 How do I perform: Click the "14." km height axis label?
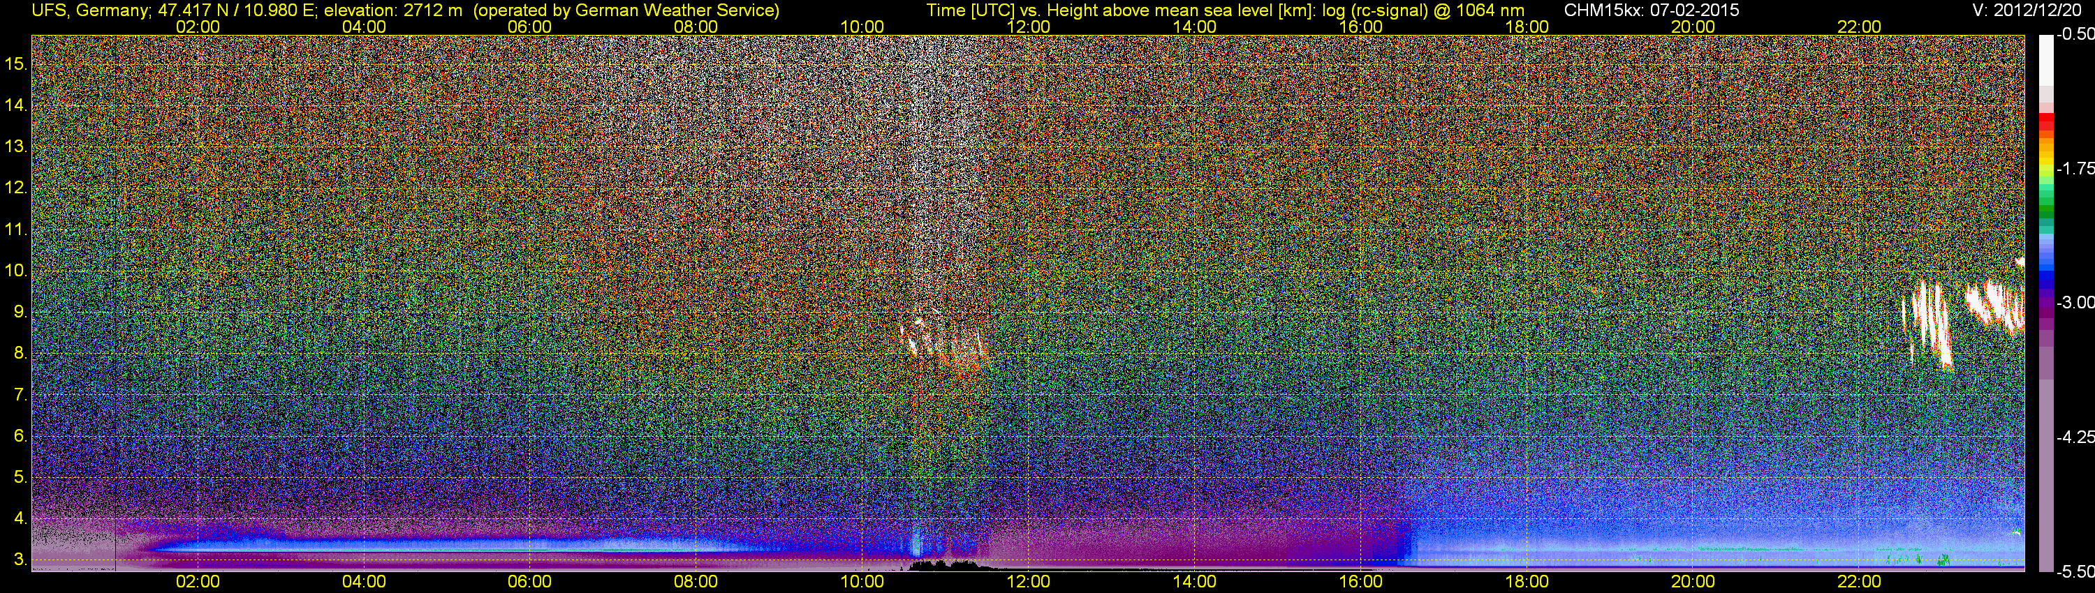click(x=16, y=105)
